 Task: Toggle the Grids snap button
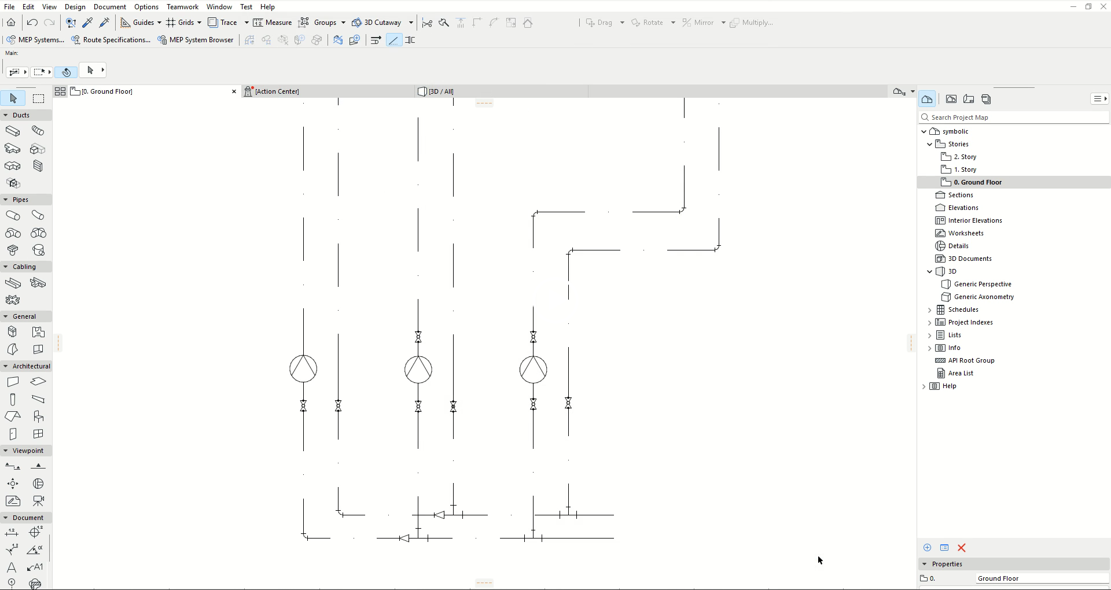[171, 23]
